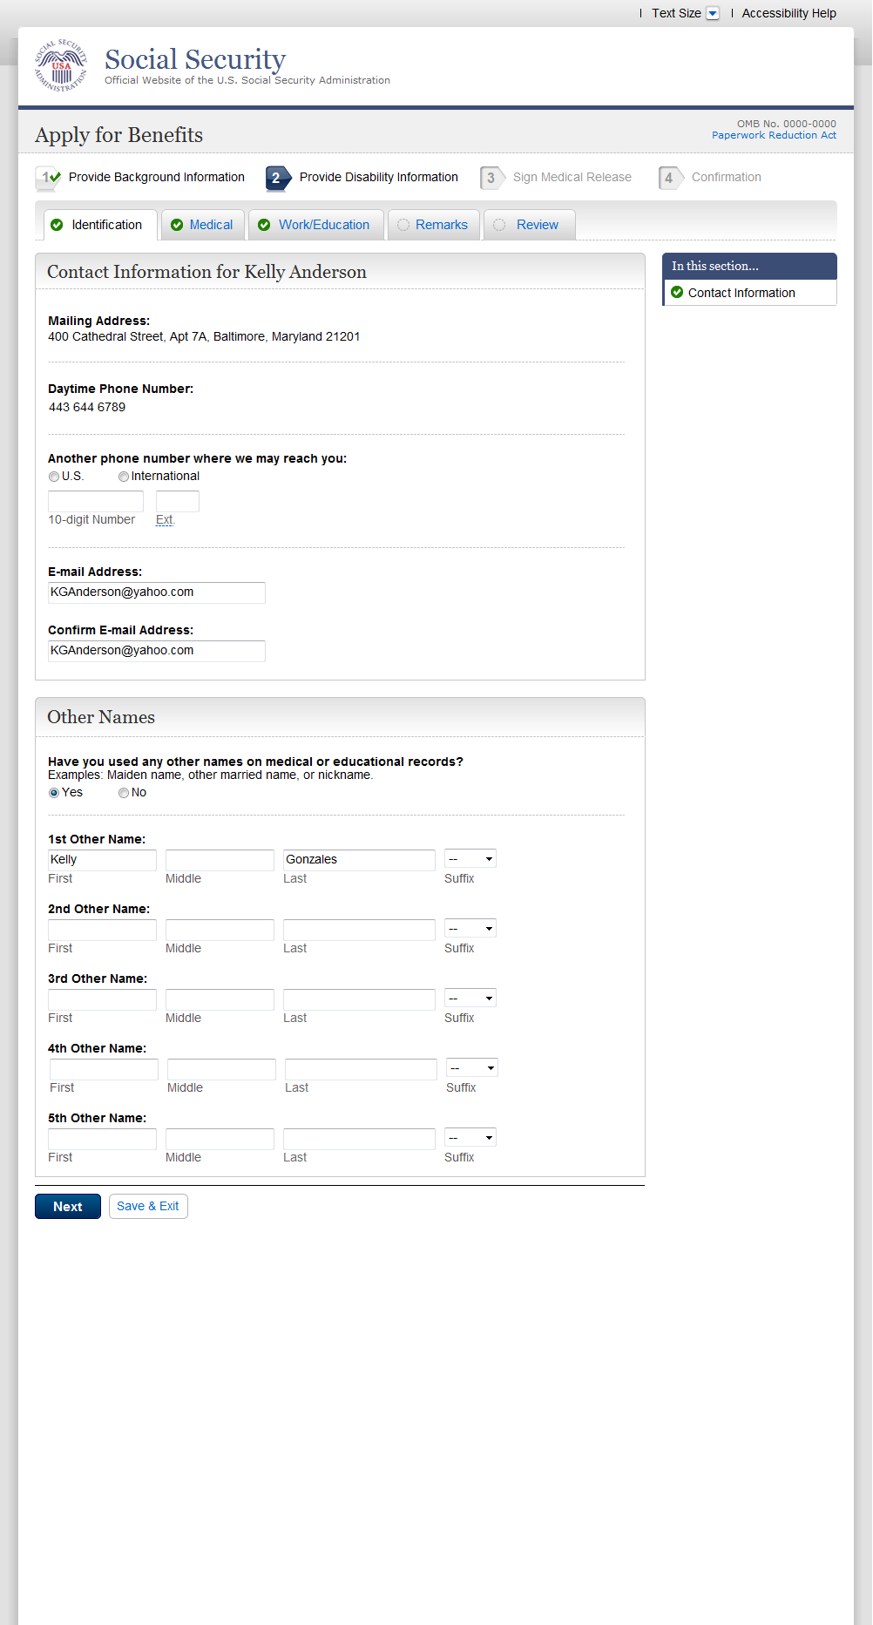Viewport: 873px width, 1625px height.
Task: Click green check icon beside Contact Information
Action: click(677, 293)
